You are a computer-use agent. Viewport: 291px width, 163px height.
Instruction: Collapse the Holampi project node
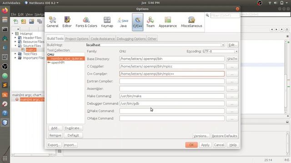12,34
